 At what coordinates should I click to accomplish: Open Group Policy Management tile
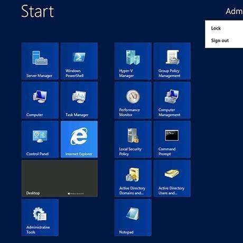click(172, 61)
